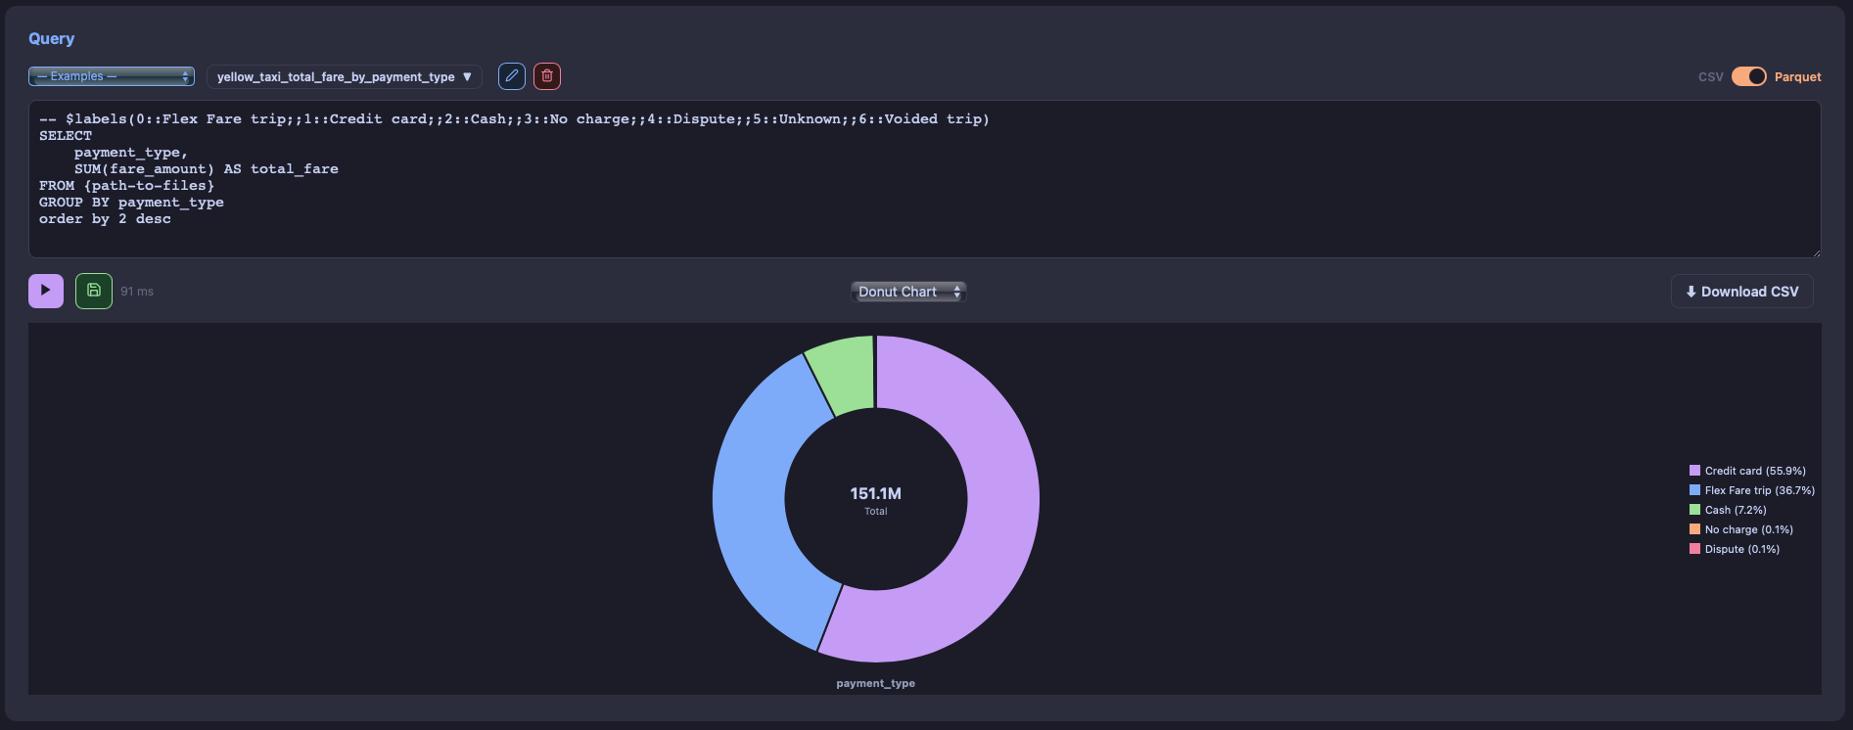Viewport: 1853px width, 730px height.
Task: Click the payment_type axis label
Action: pos(876,683)
